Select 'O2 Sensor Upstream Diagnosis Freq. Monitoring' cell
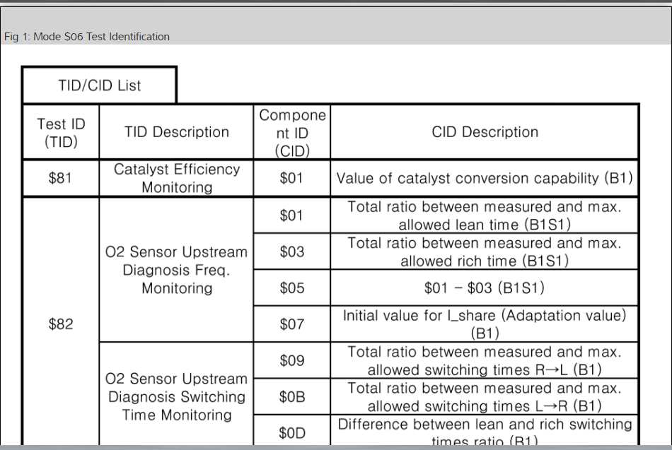The height and width of the screenshot is (450, 672). 176,270
